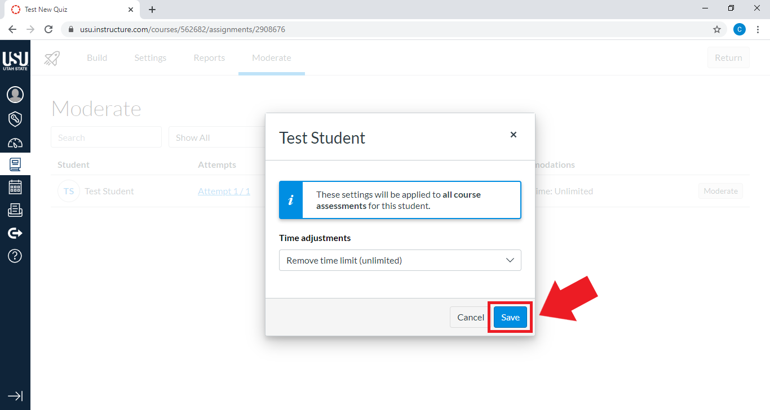Switch to the Build tab
The height and width of the screenshot is (410, 770).
tap(97, 58)
